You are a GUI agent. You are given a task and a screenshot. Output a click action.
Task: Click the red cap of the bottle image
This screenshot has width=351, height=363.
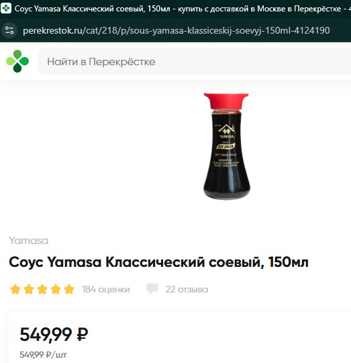226,101
